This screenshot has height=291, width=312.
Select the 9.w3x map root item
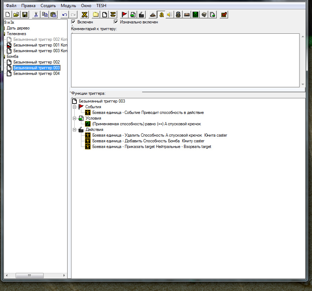pos(9,22)
